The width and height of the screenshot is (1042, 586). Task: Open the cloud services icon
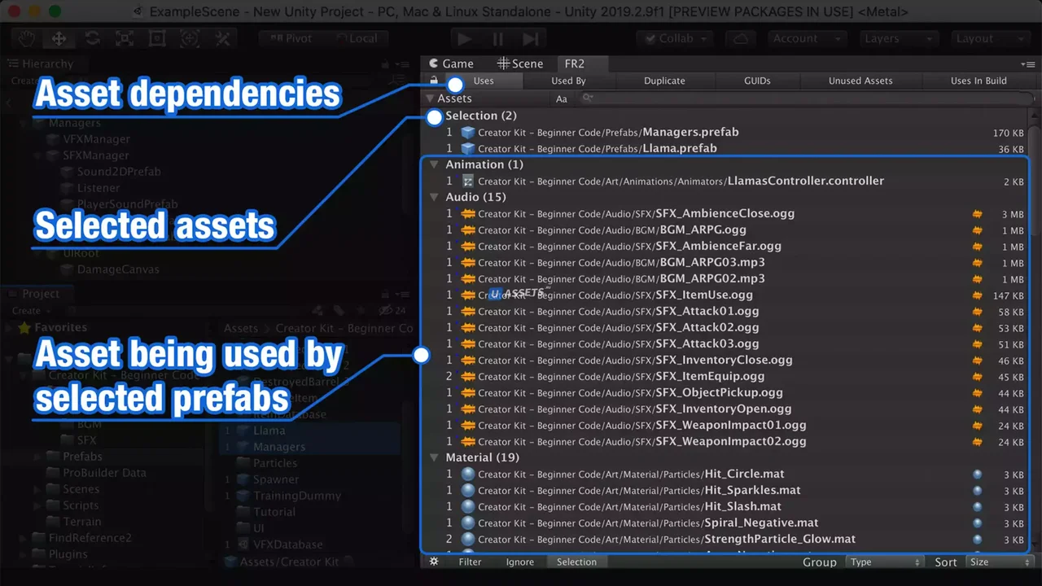pyautogui.click(x=740, y=38)
